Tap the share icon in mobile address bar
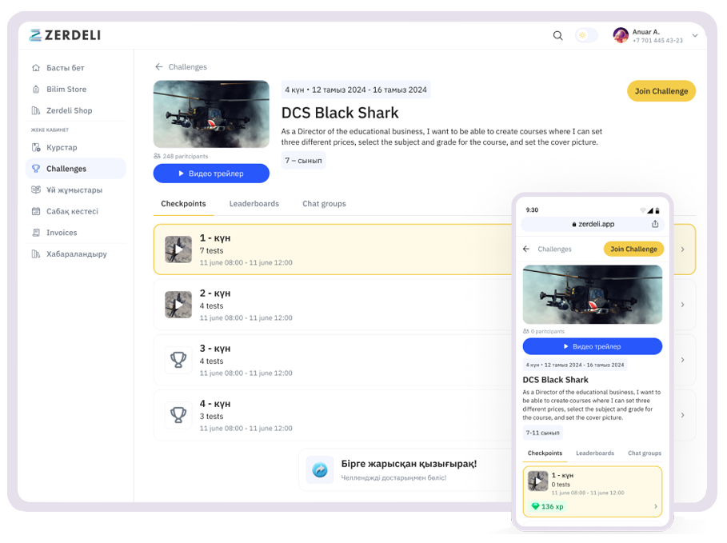Viewport: 727px width, 543px height. (655, 224)
